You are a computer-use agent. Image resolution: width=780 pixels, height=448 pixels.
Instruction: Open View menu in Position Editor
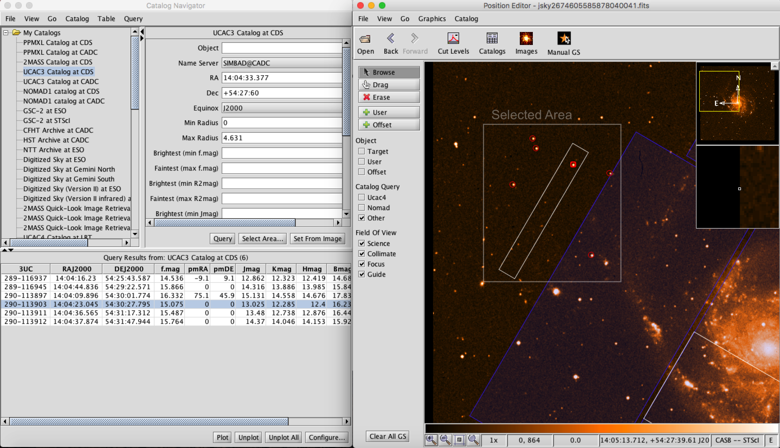click(x=384, y=19)
